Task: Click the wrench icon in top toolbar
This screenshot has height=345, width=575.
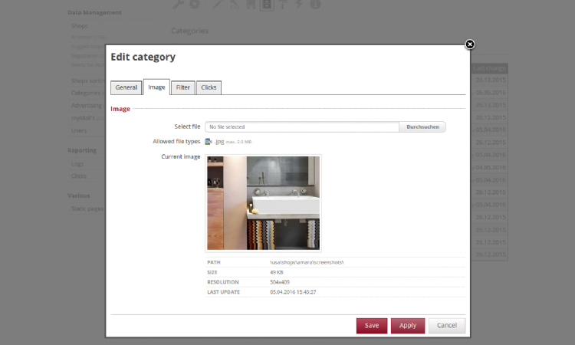Action: point(176,4)
